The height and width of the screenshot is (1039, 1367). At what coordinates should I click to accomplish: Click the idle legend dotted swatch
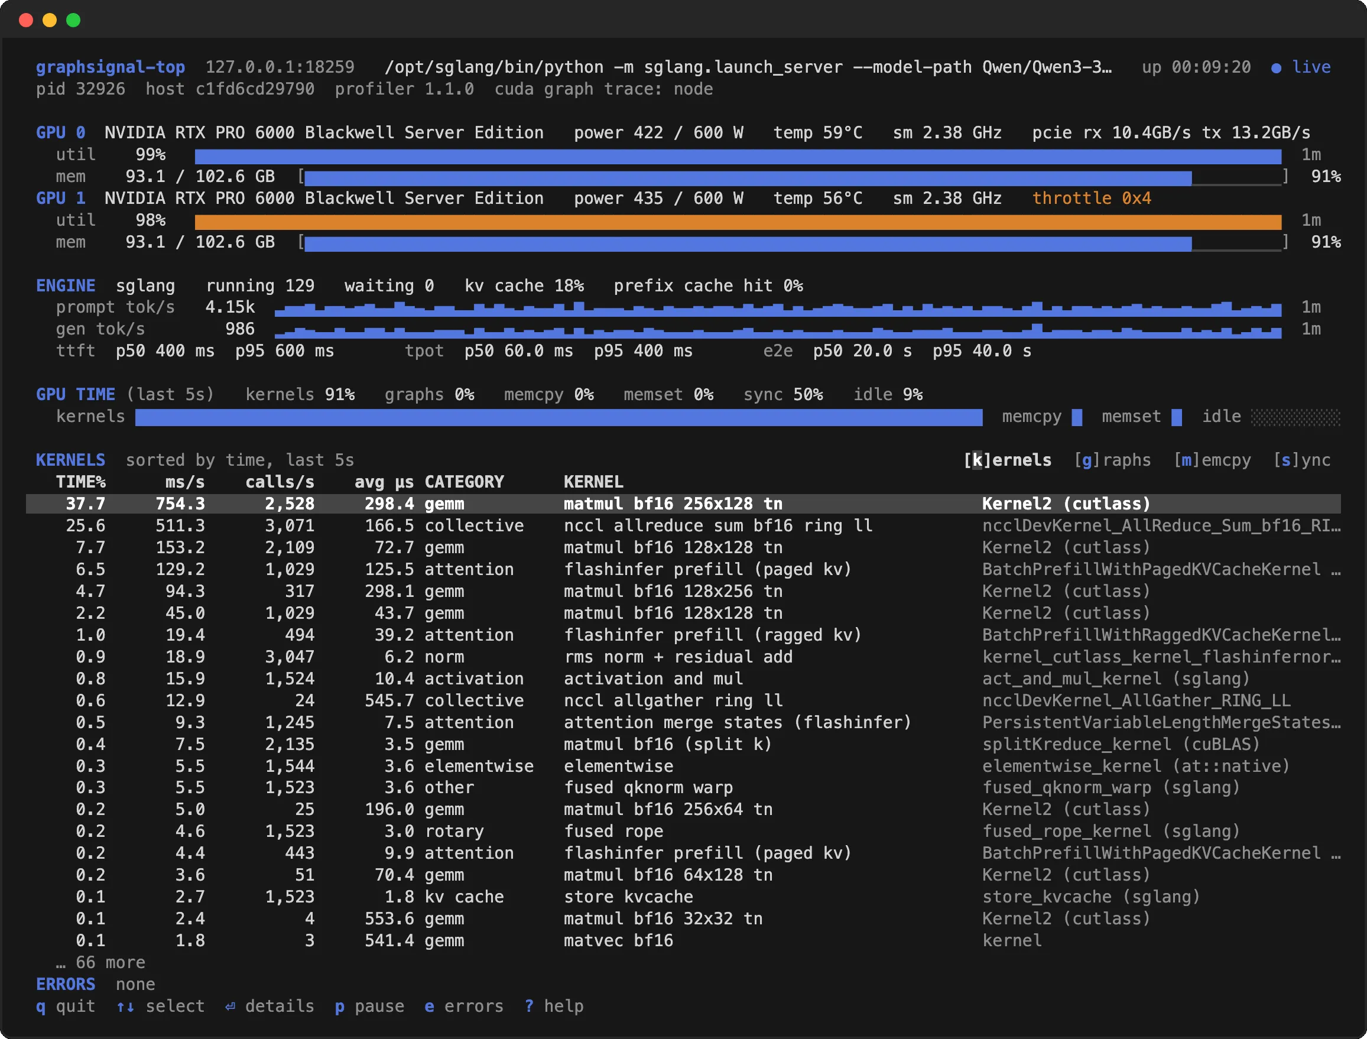[1296, 417]
